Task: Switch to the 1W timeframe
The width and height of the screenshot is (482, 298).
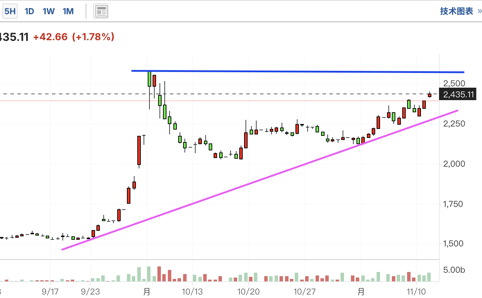Action: 49,11
